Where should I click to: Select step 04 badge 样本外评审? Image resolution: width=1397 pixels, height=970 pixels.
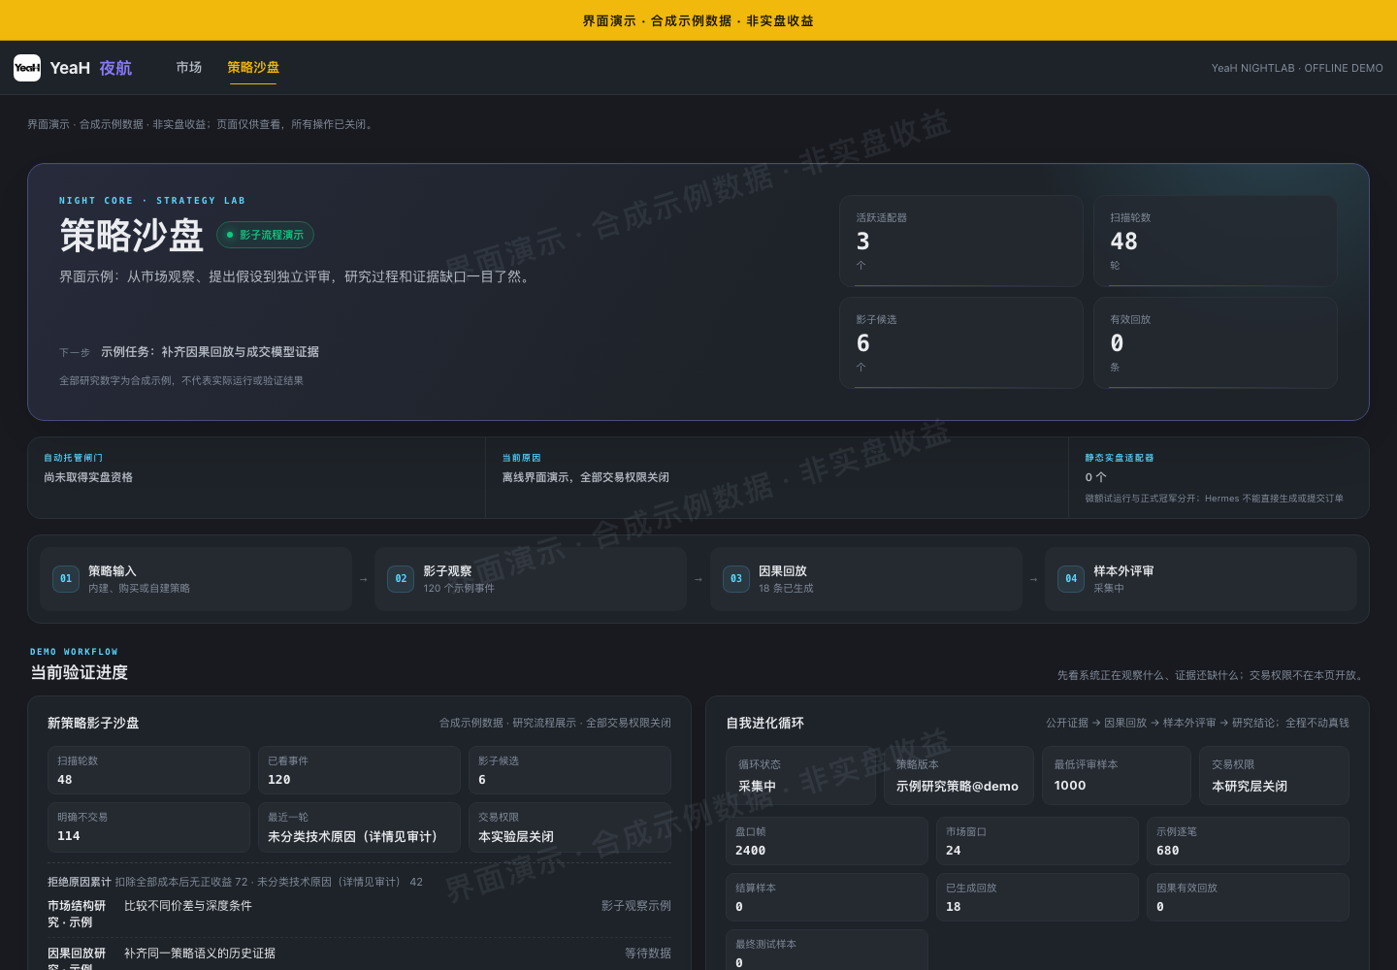(1071, 579)
